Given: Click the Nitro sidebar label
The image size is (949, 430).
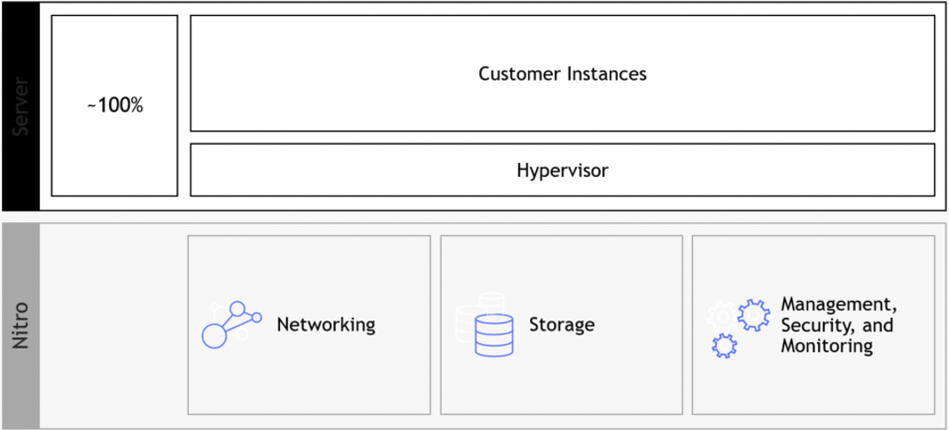Looking at the screenshot, I should coord(20,326).
